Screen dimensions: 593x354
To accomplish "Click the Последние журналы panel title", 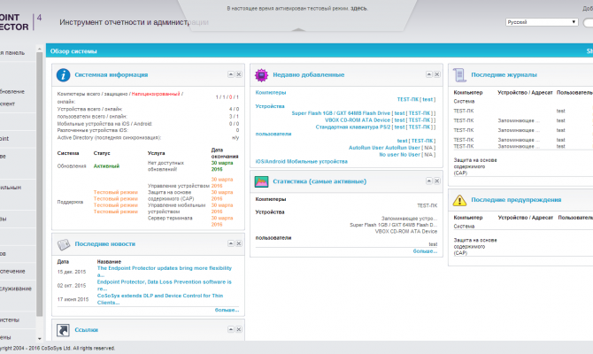I will pyautogui.click(x=504, y=75).
